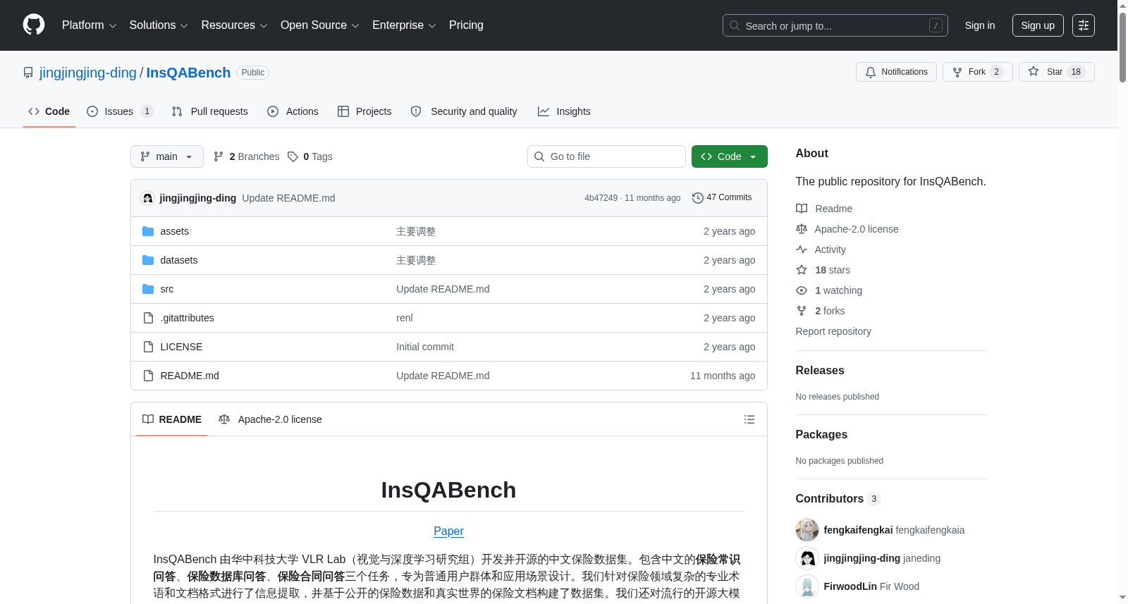
Task: Open the datasets folder icon
Action: [x=148, y=260]
